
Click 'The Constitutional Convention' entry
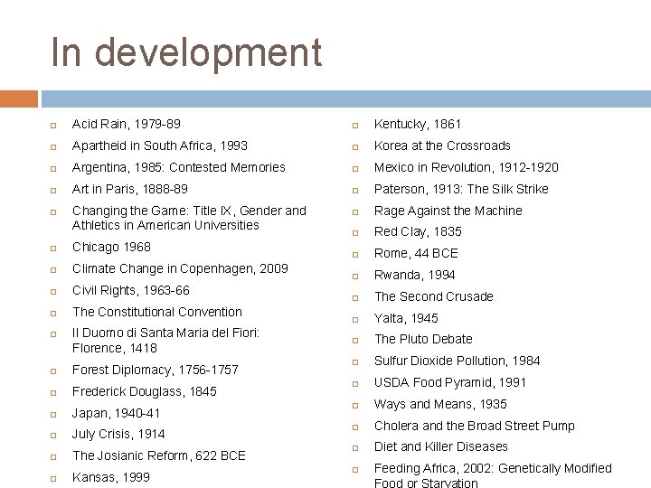[157, 312]
